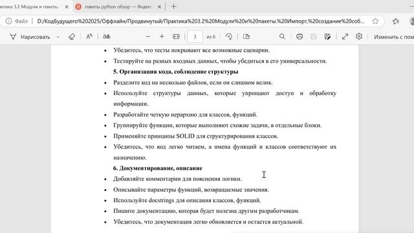This screenshot has height=233, width=414.
Task: Click the line Добавляйте комментарии для пояснения логики
Action: [x=177, y=179]
